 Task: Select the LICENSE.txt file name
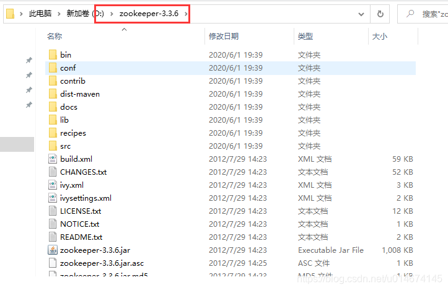pos(81,211)
